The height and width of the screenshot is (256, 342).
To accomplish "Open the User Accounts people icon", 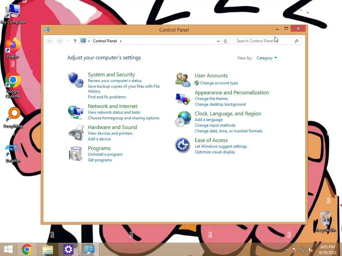I will point(183,80).
